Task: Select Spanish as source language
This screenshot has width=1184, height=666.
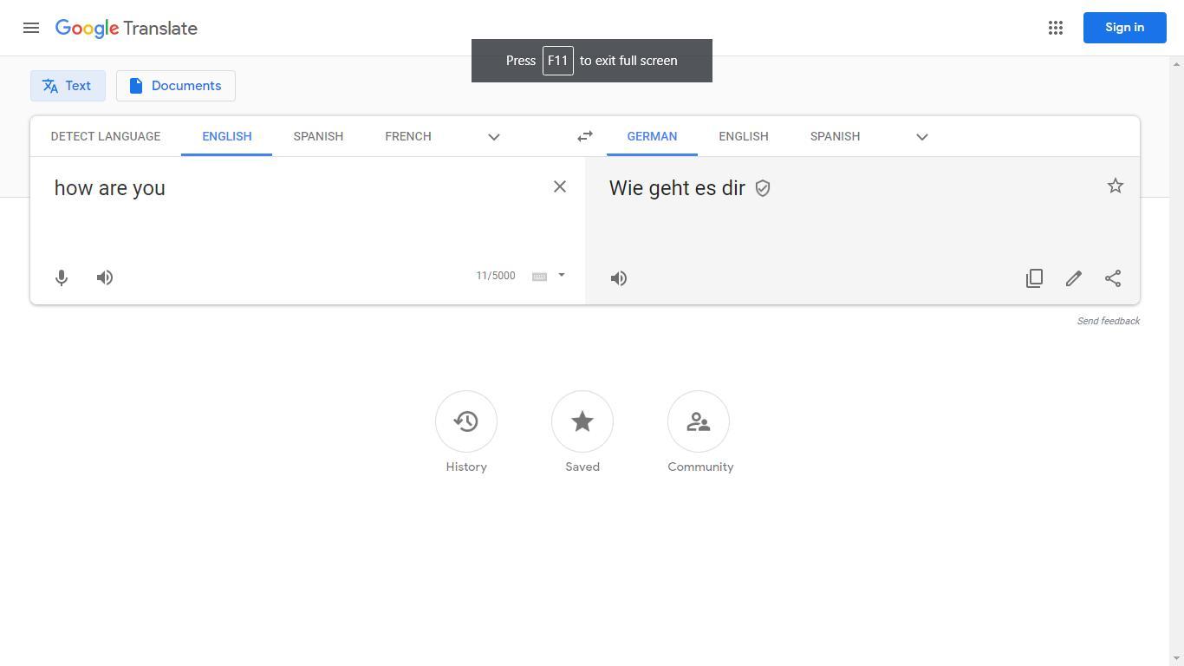Action: (318, 136)
